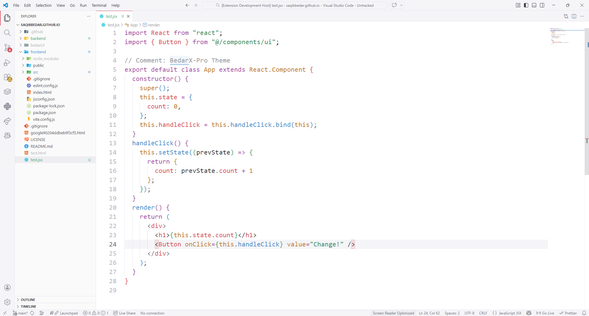Select the Python icon in the activity bar
This screenshot has width=589, height=316.
[x=7, y=106]
